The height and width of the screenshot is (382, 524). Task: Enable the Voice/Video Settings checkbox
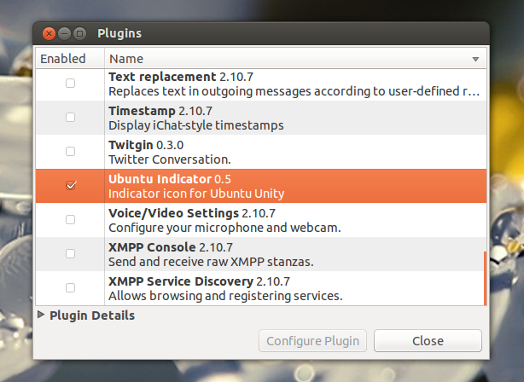tap(70, 219)
